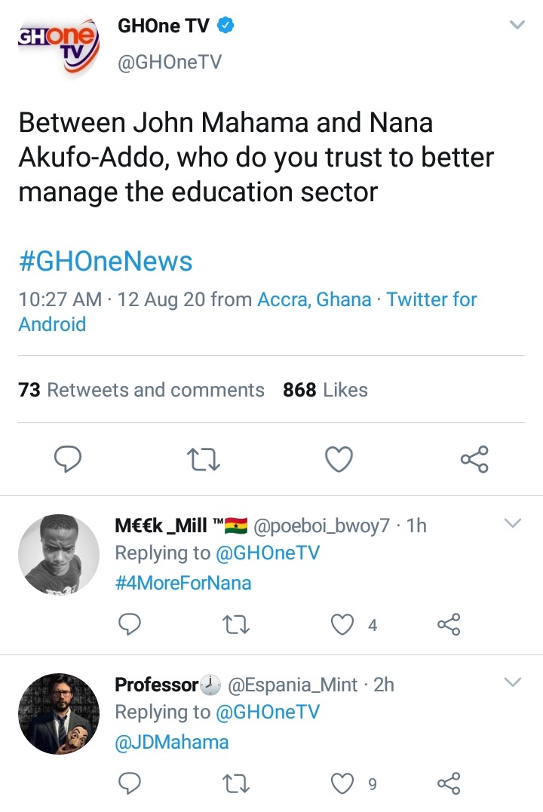Share M€€k_Mill's reply
This screenshot has width=543, height=812.
[449, 624]
